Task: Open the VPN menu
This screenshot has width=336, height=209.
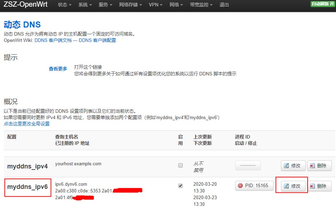Action: [x=156, y=5]
